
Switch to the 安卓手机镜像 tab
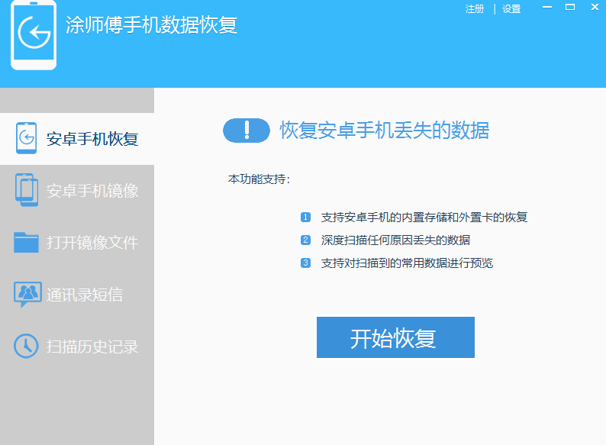pos(92,191)
